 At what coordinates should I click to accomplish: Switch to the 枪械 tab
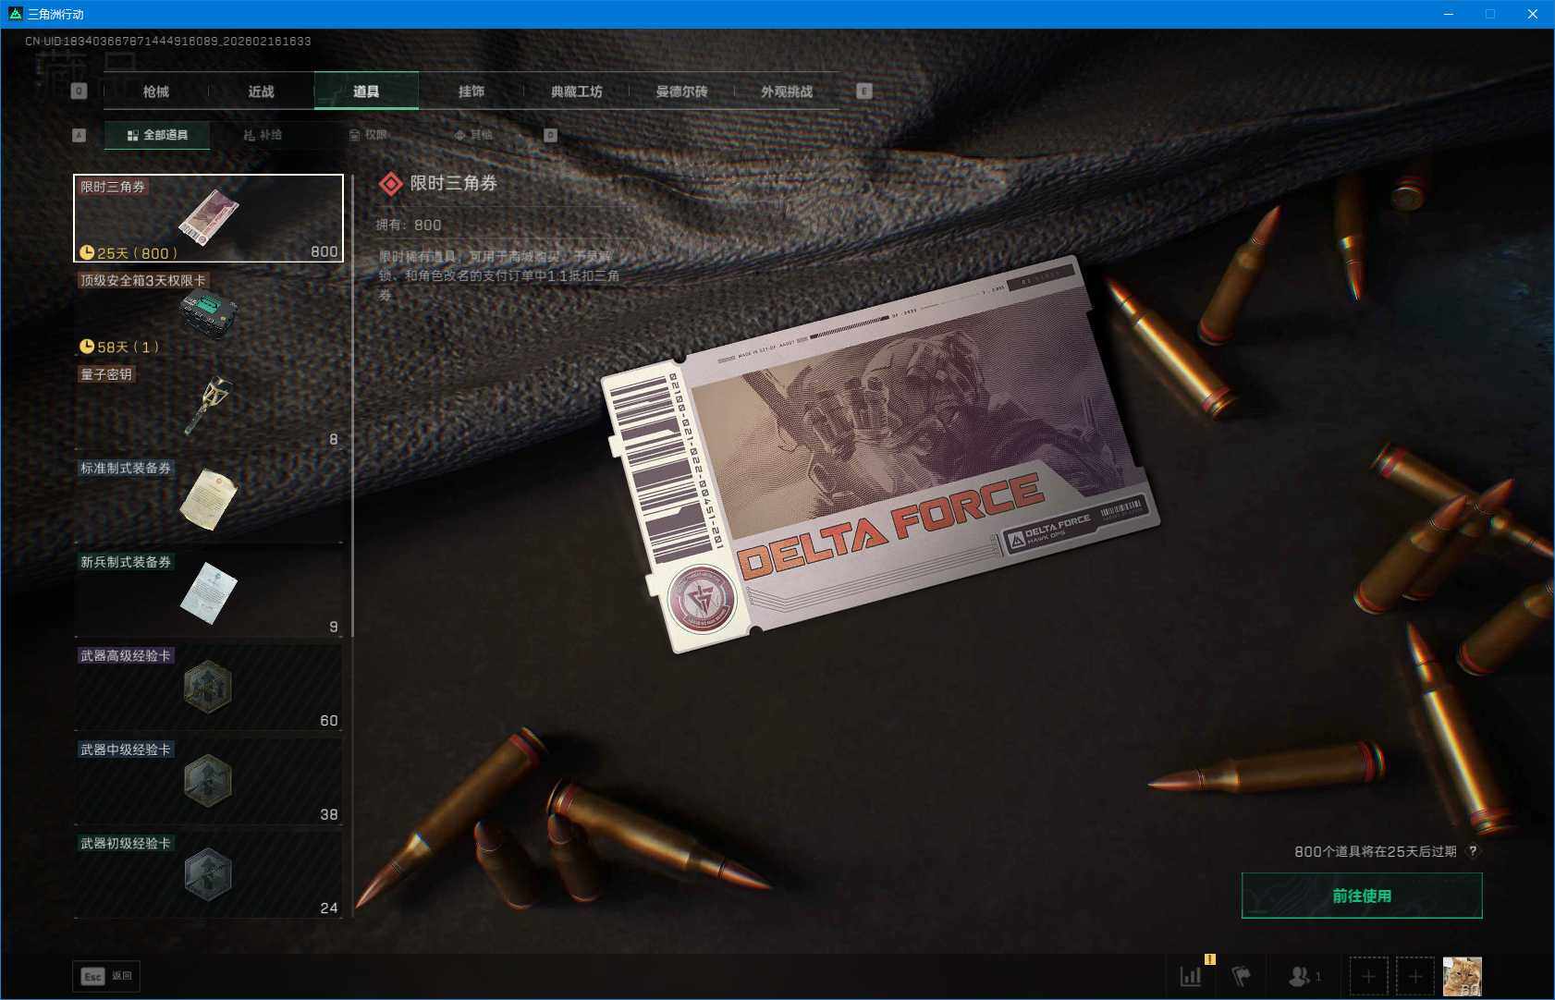pyautogui.click(x=156, y=91)
